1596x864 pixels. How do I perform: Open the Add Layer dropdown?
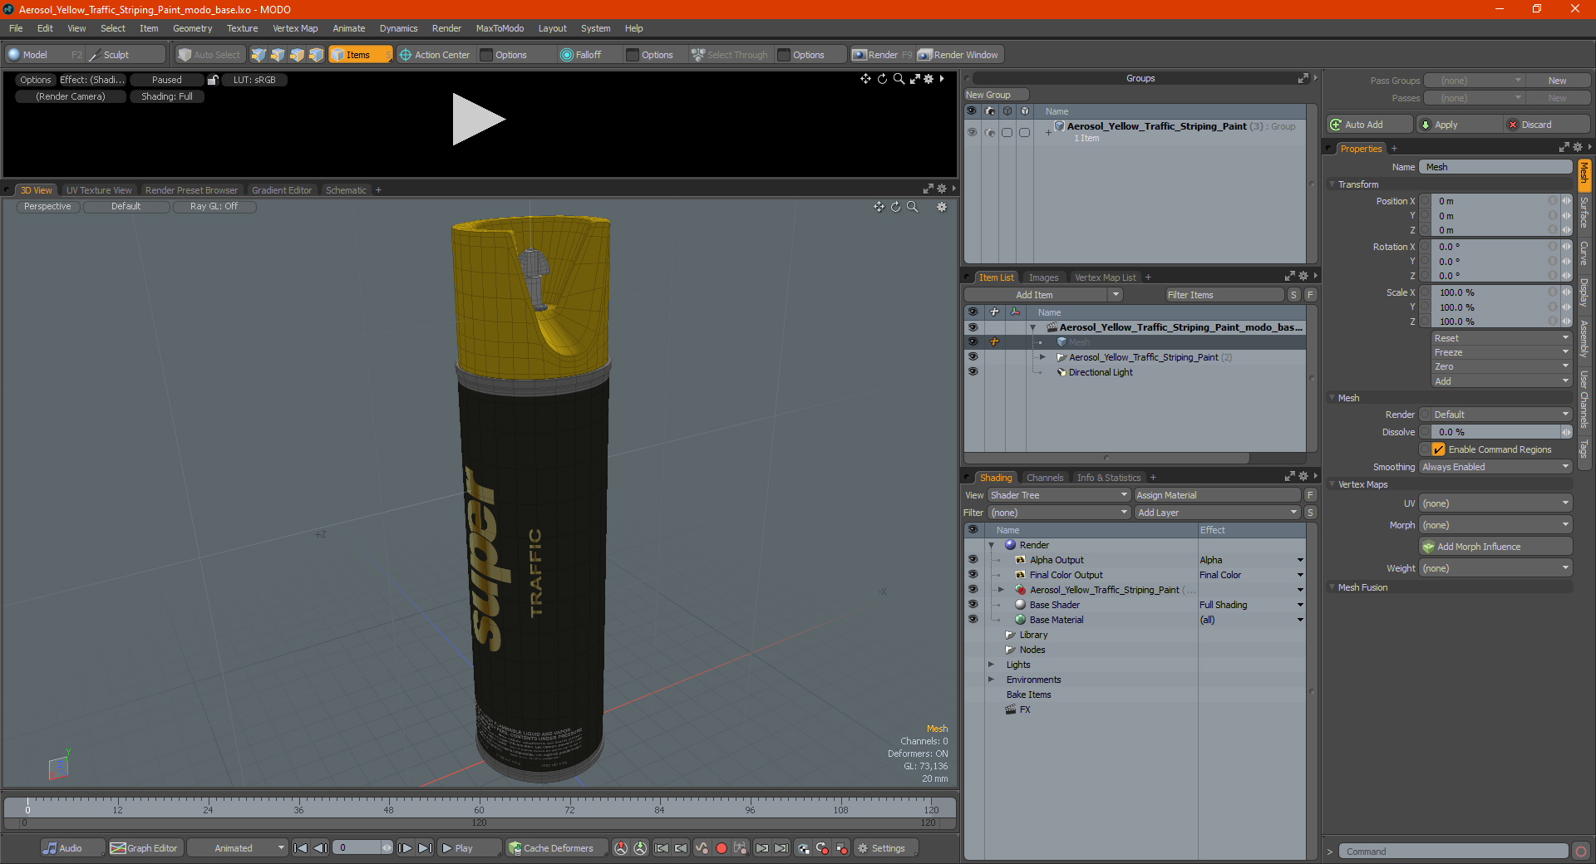pyautogui.click(x=1218, y=513)
